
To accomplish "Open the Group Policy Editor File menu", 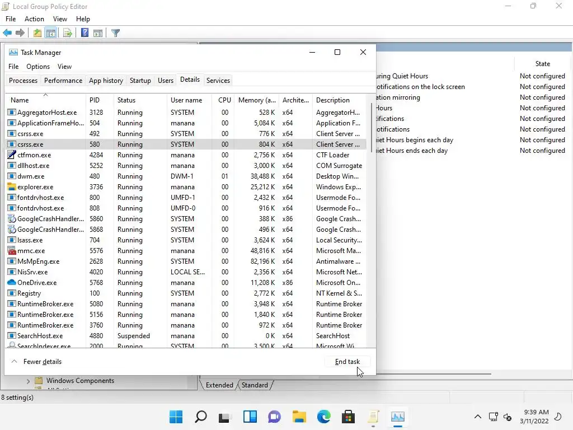I will pos(11,19).
